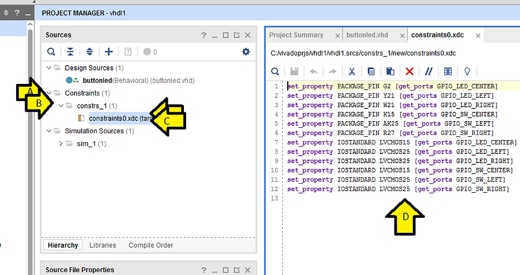
Task: Toggle column selection mode
Action: (x=448, y=71)
